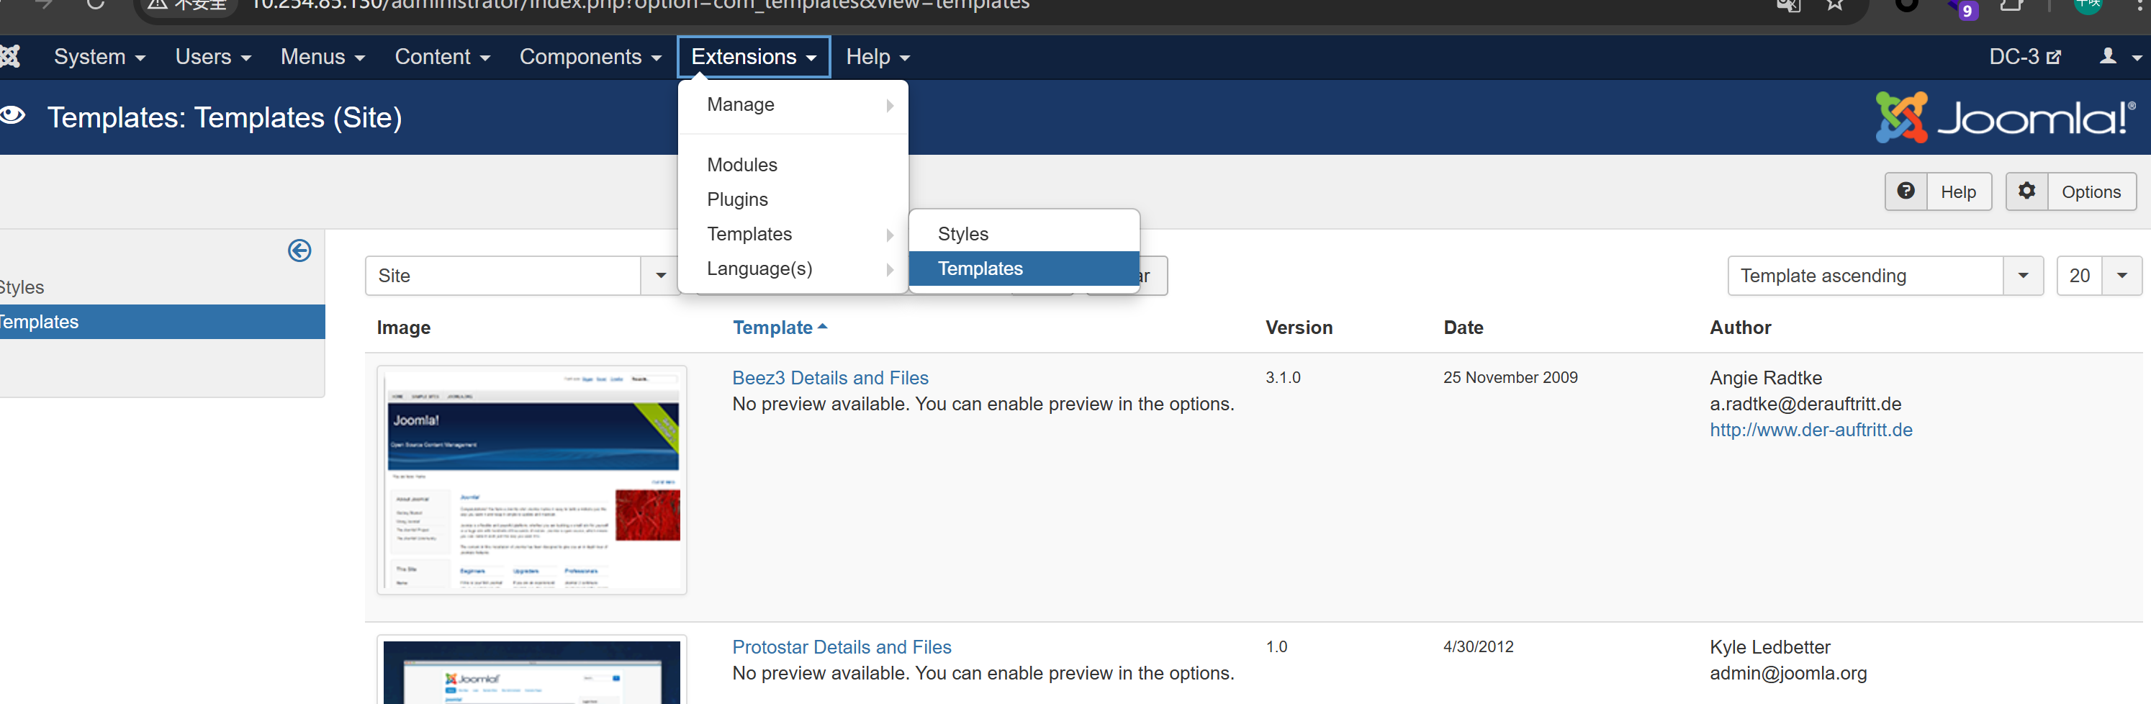This screenshot has height=704, width=2151.
Task: Click the 'Date' column header
Action: click(1463, 328)
